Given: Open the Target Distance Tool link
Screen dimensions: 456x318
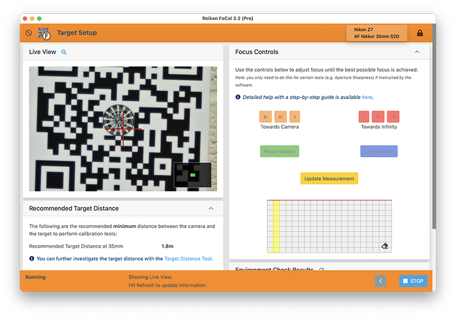Looking at the screenshot, I should click(188, 258).
